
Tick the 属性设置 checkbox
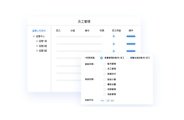105,84
